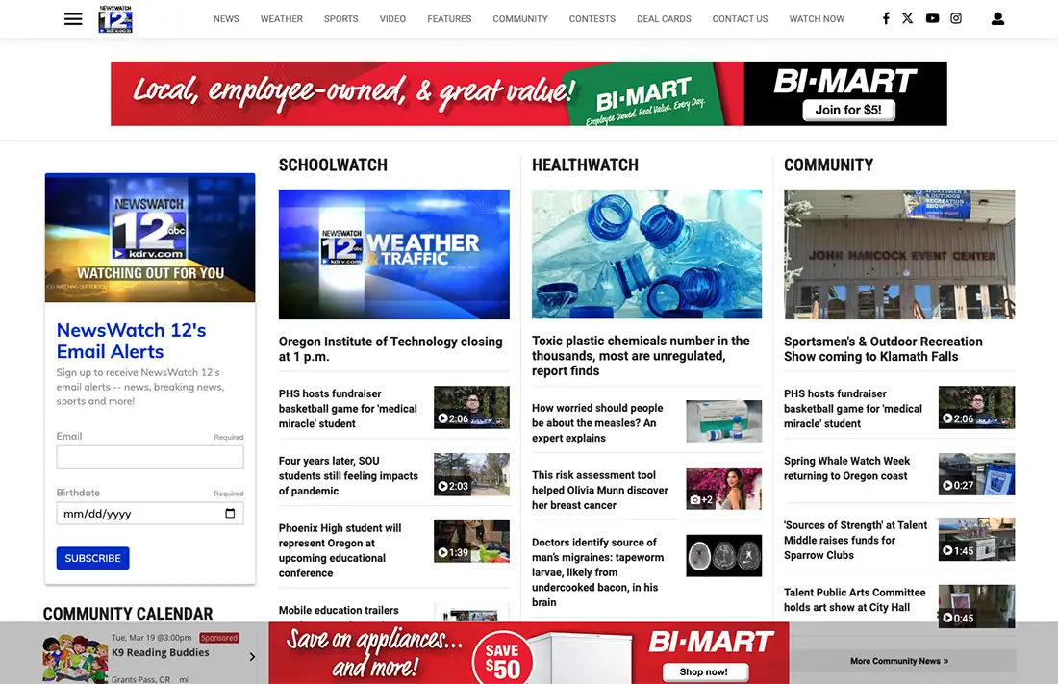Go to Deal Cards page
This screenshot has height=684, width=1058.
click(664, 19)
